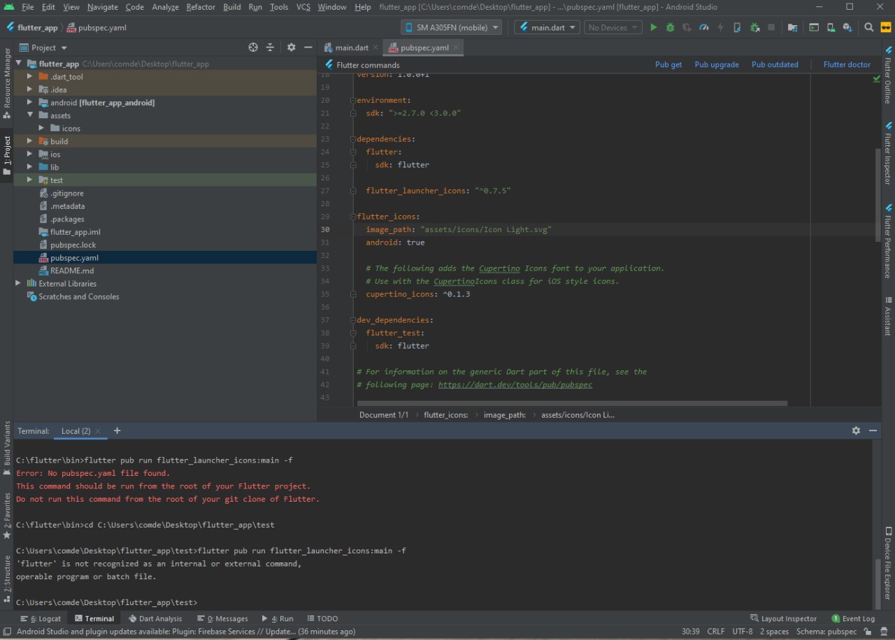The image size is (895, 640).
Task: Open Search Everywhere magnifier icon
Action: (x=868, y=28)
